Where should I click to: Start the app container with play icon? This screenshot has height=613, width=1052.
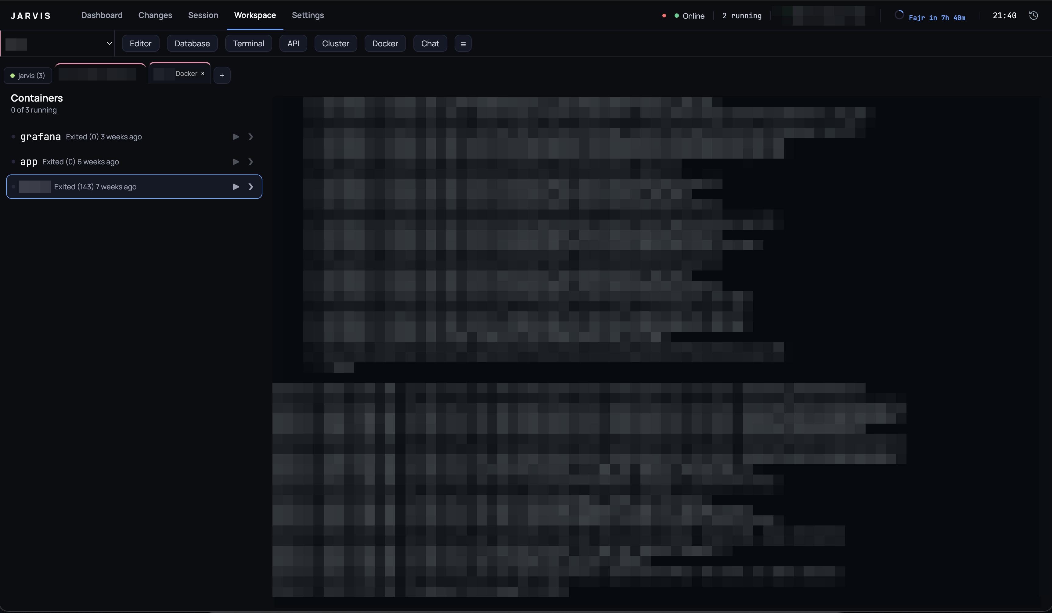[x=236, y=162]
